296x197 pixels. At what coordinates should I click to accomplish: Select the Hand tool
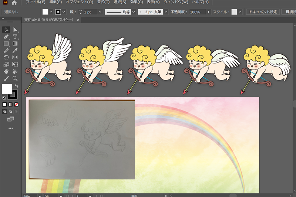point(6,71)
